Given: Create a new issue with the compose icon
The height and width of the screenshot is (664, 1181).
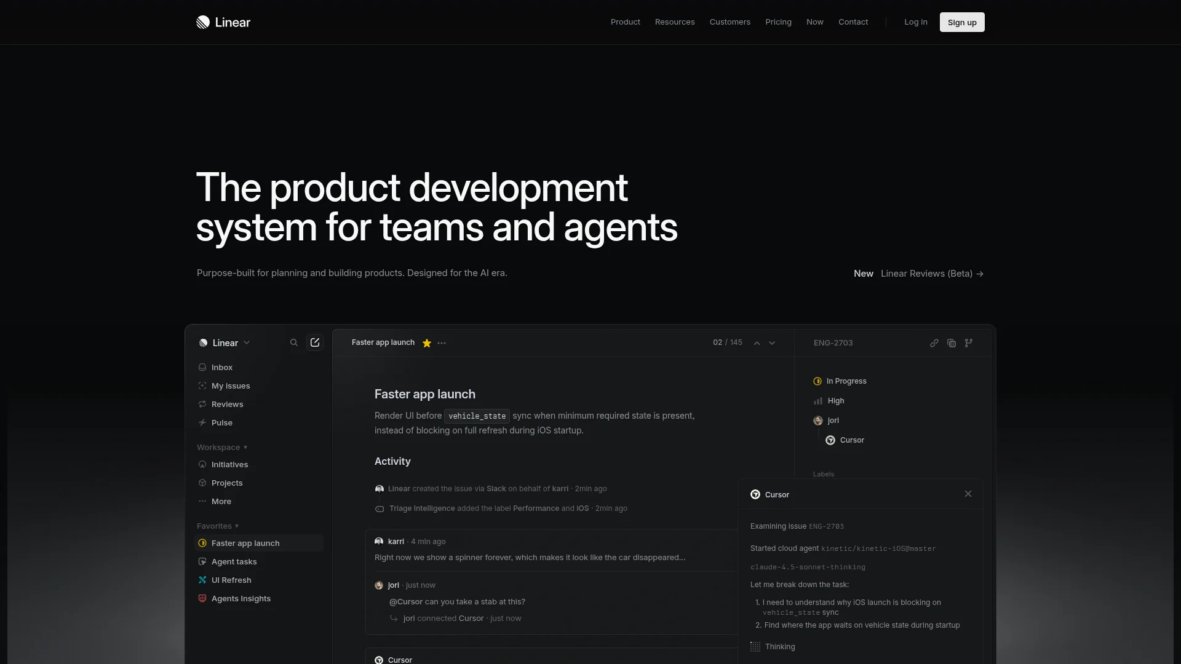Looking at the screenshot, I should (314, 342).
